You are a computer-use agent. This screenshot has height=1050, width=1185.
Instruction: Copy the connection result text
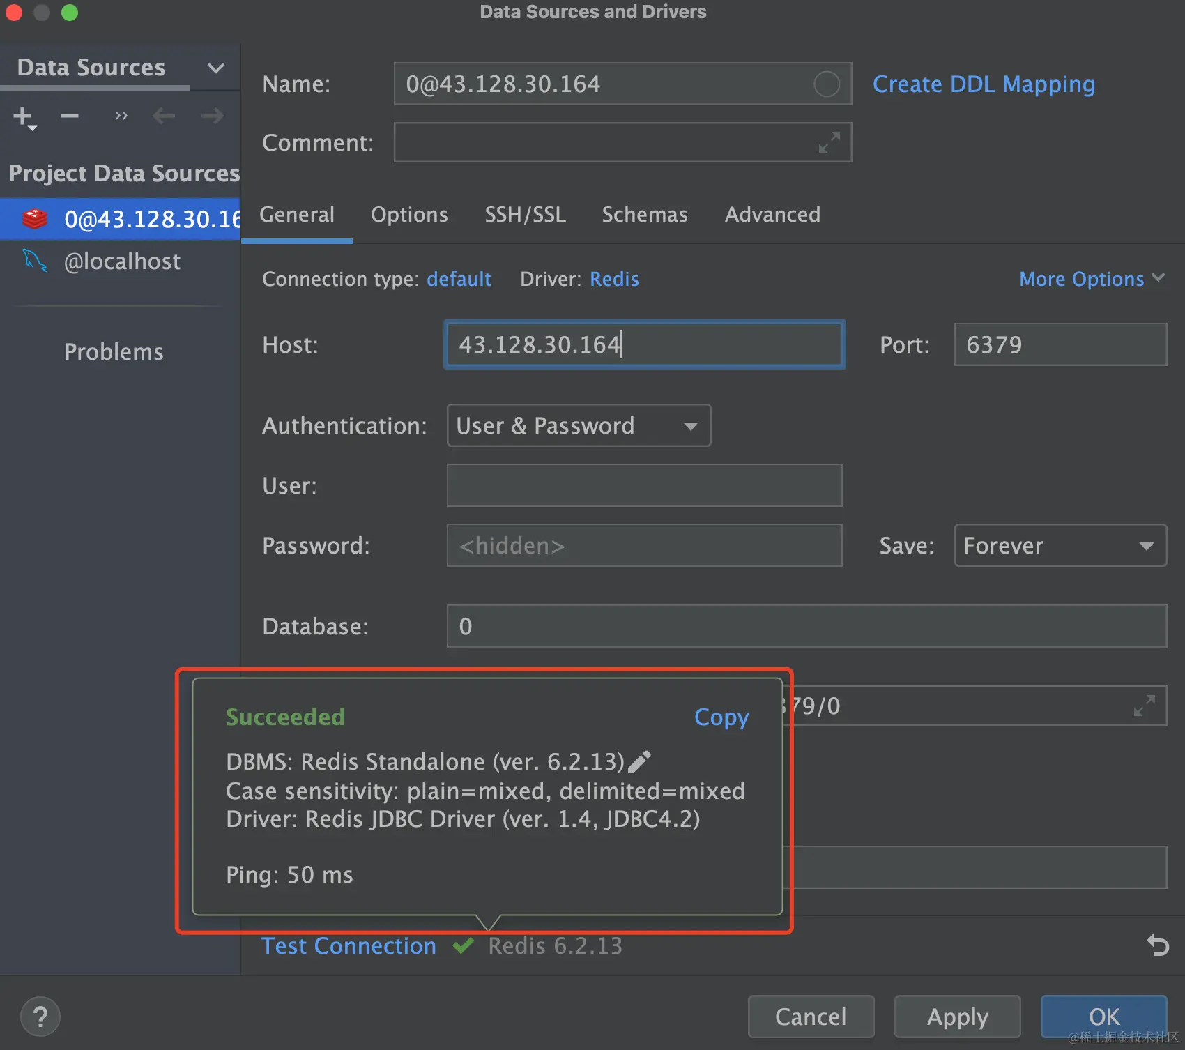(721, 717)
